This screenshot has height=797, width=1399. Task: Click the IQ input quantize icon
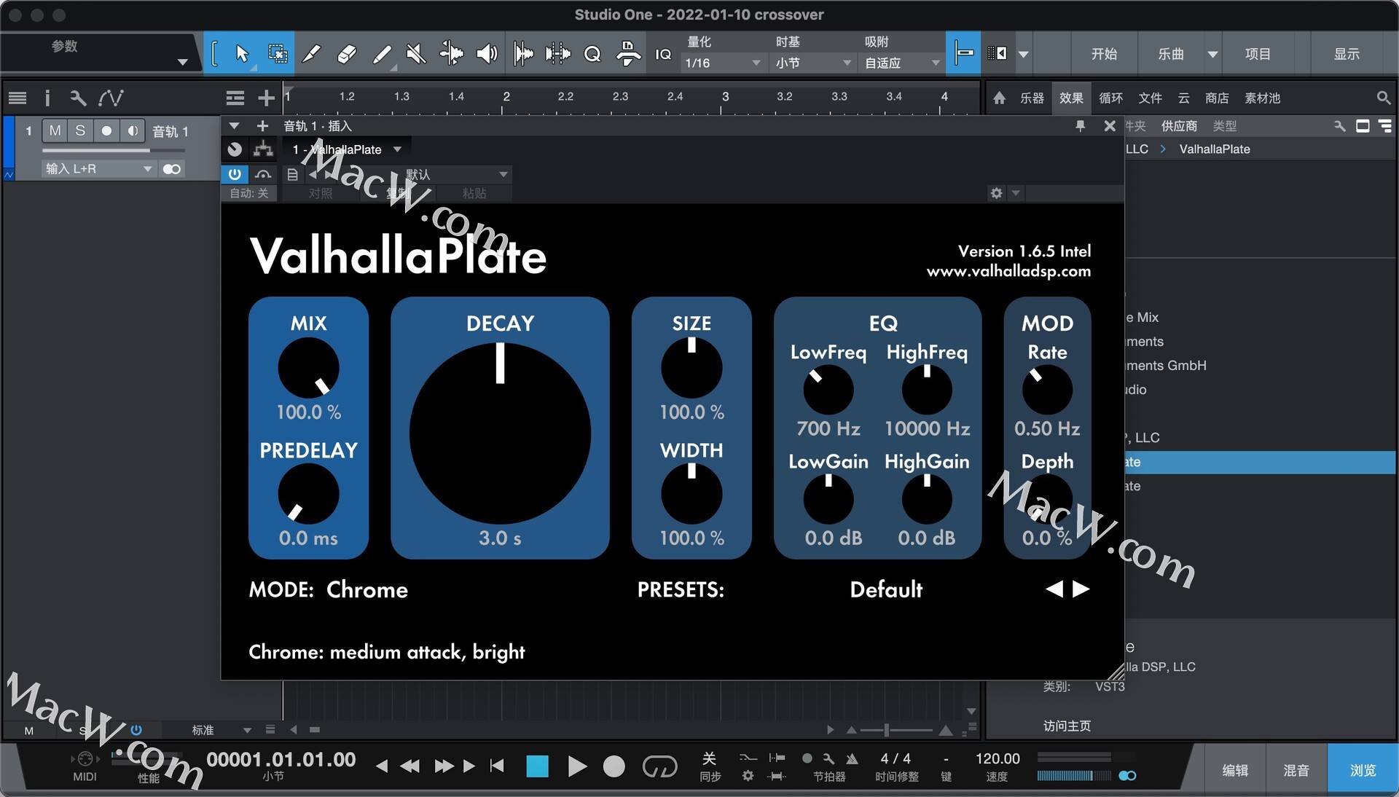pyautogui.click(x=663, y=54)
